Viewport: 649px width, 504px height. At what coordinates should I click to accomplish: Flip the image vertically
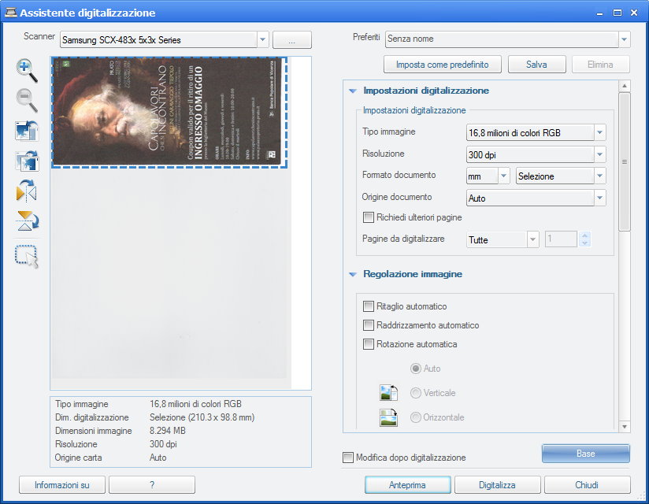pyautogui.click(x=26, y=221)
